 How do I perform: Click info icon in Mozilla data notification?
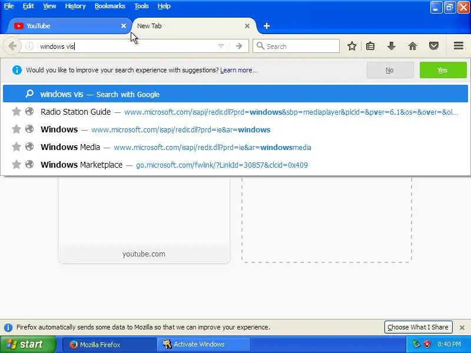pos(8,327)
